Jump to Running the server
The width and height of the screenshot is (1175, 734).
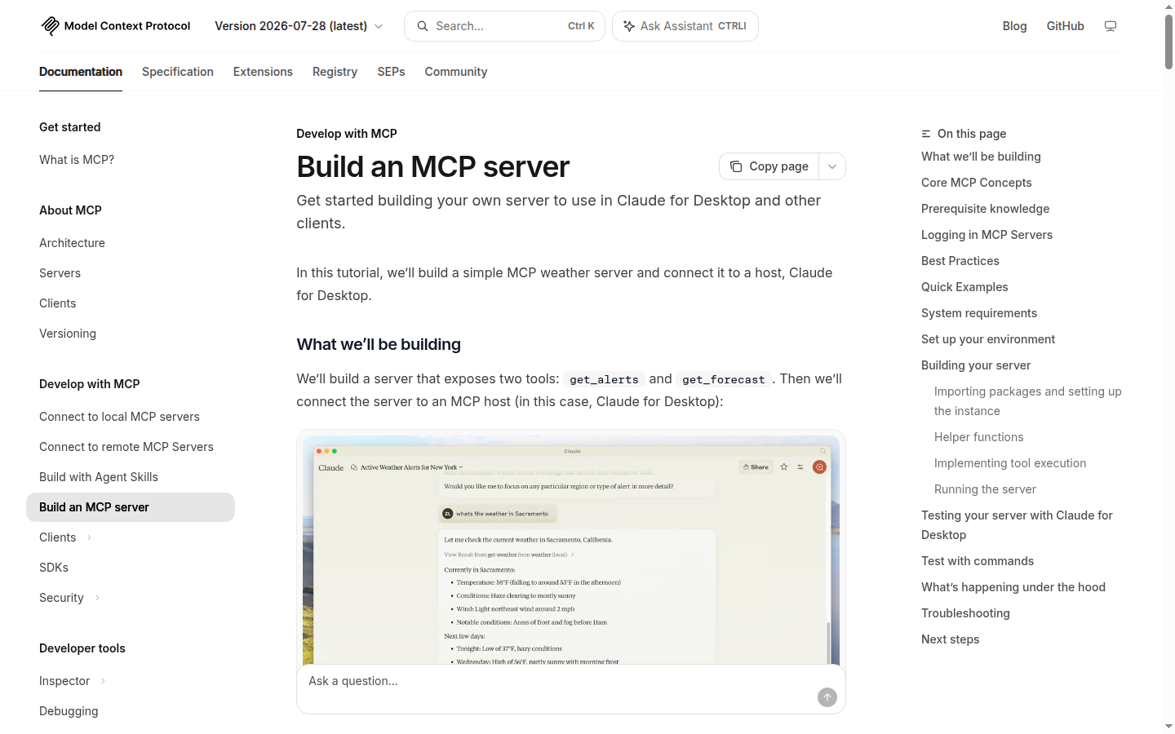click(x=985, y=489)
